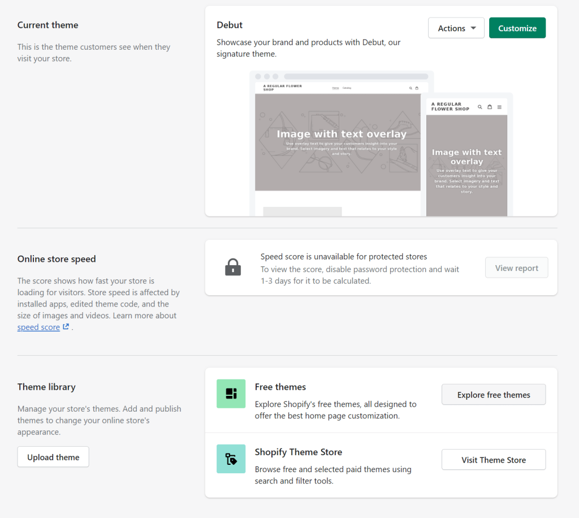
Task: Click the Theme library heading
Action: click(x=46, y=387)
